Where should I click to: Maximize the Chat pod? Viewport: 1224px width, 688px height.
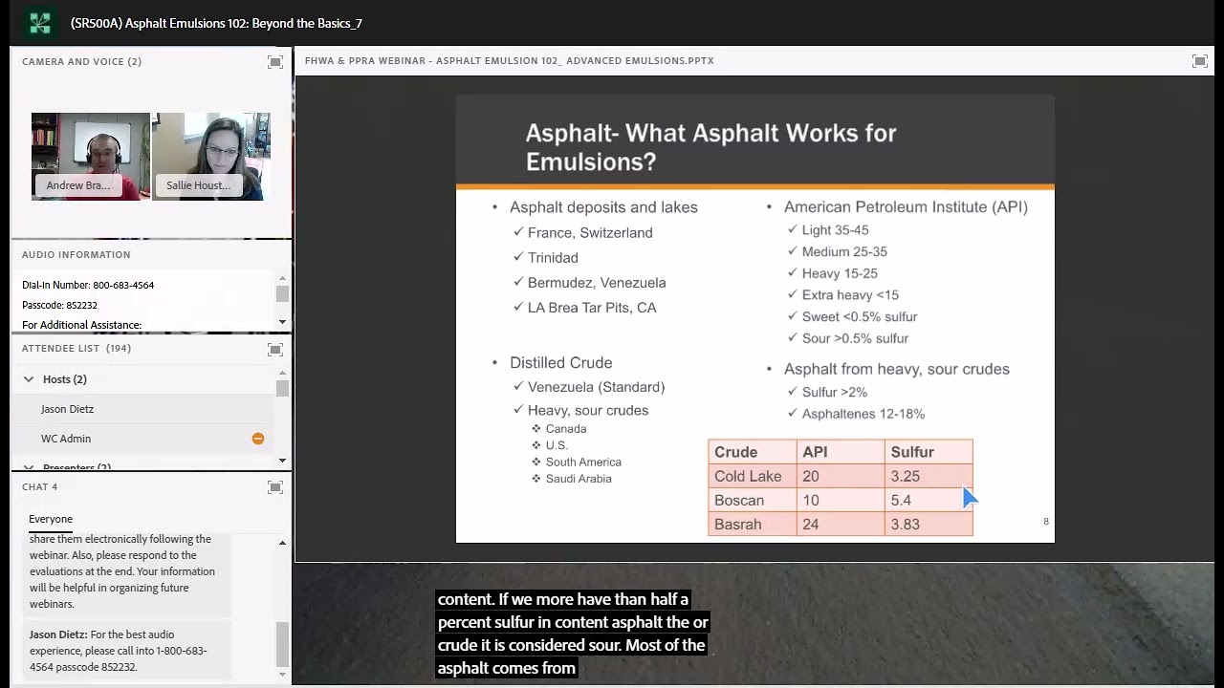coord(275,487)
